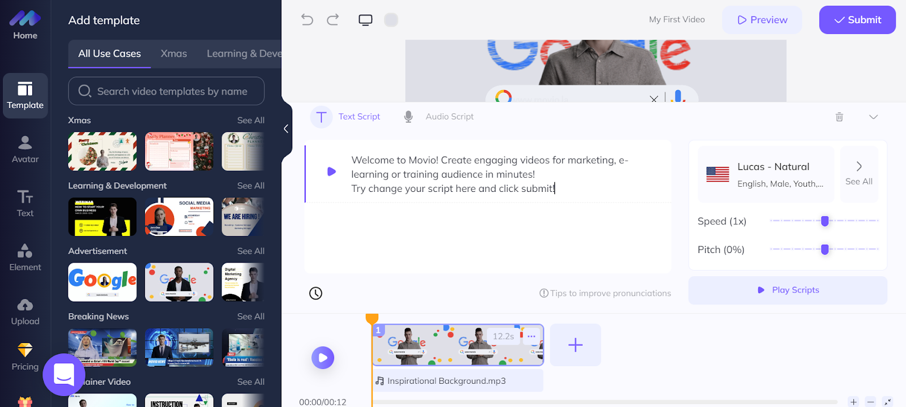See all Advertisement templates
The width and height of the screenshot is (906, 407).
(251, 251)
